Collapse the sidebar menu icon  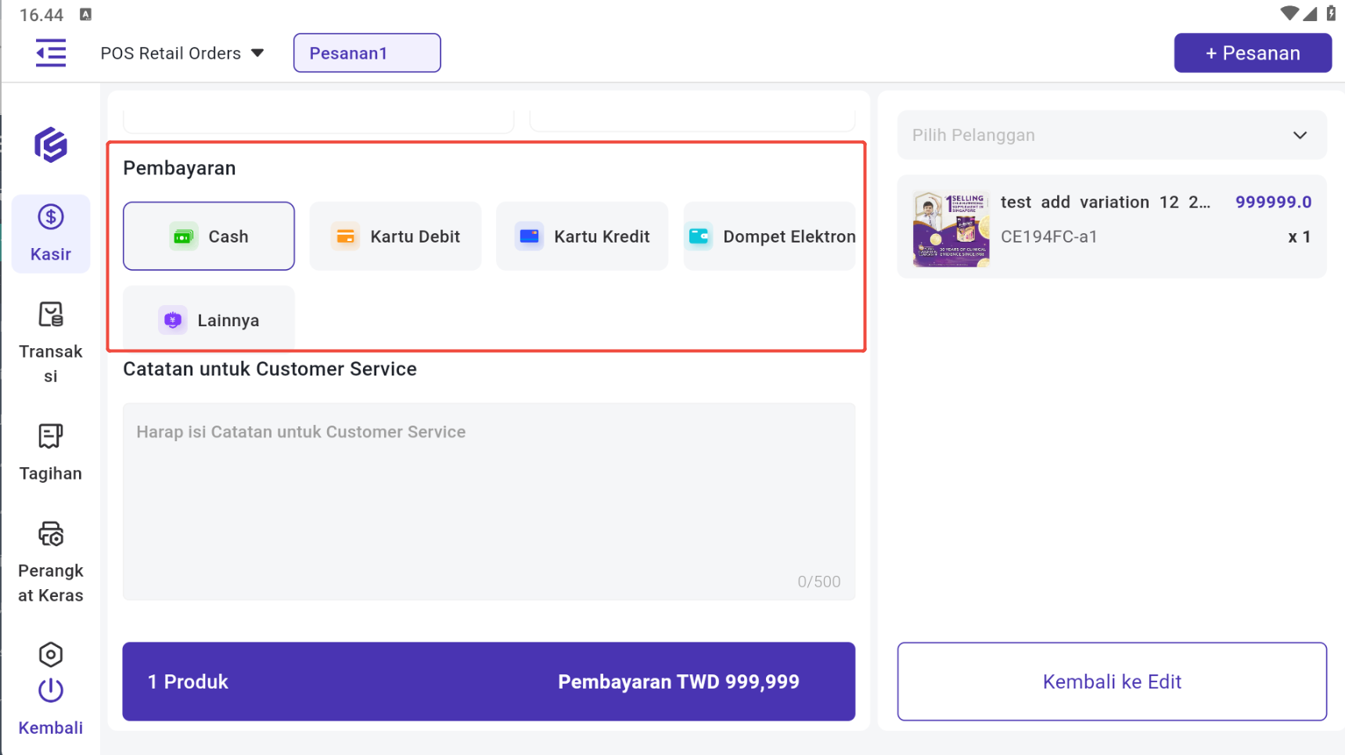(x=51, y=53)
